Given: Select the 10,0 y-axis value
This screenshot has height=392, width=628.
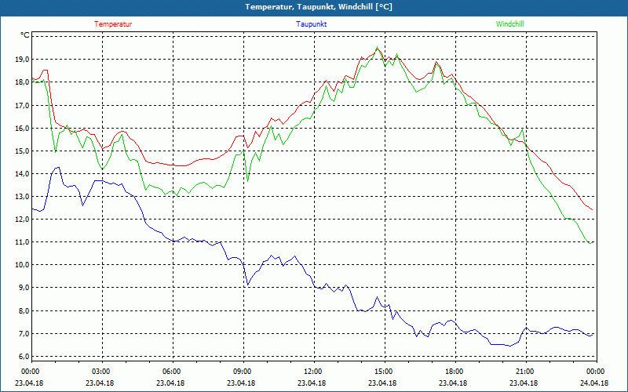Looking at the screenshot, I should (23, 265).
